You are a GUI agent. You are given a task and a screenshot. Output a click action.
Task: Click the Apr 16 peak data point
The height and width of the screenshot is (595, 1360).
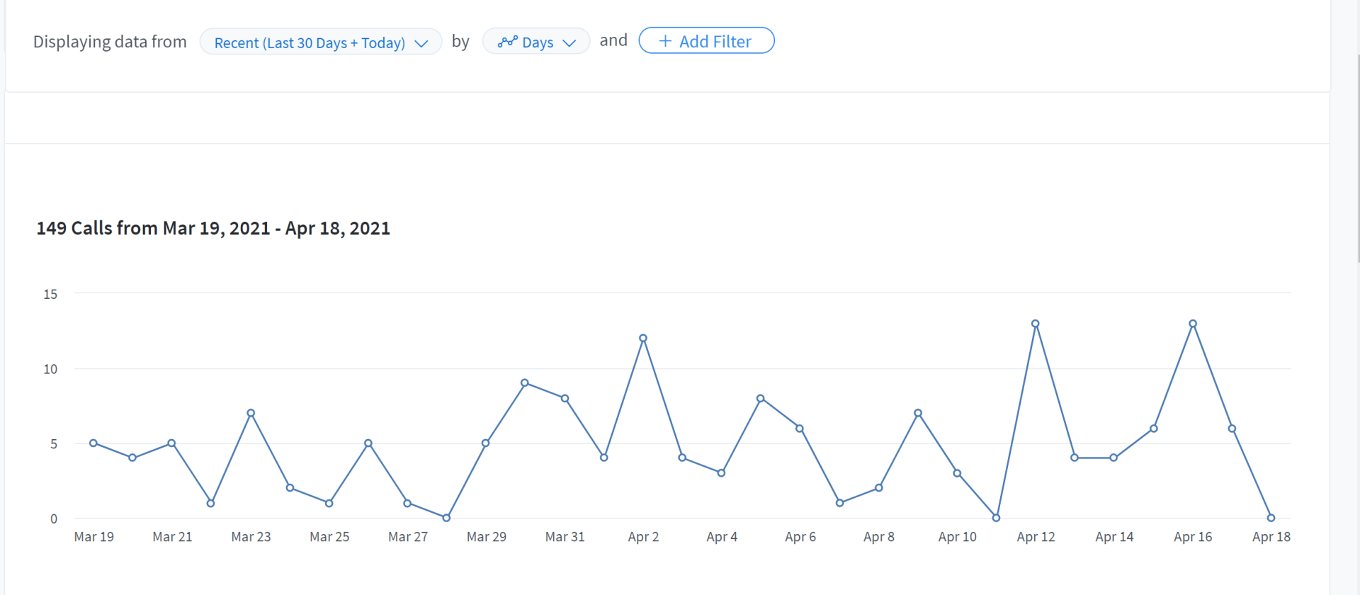(1193, 324)
